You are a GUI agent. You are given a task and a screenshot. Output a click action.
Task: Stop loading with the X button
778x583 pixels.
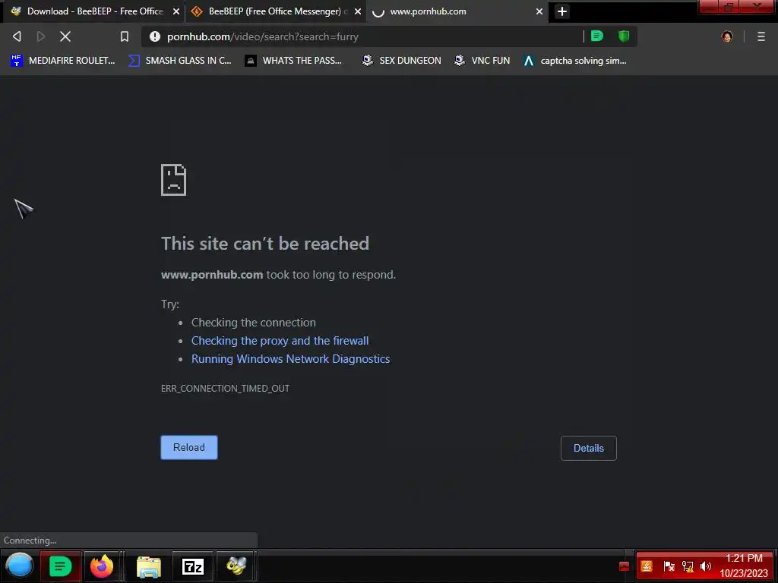click(65, 36)
